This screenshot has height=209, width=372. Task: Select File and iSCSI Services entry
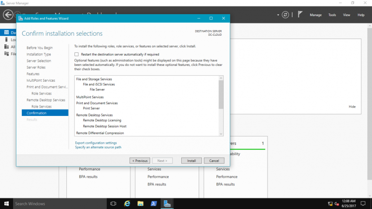[99, 84]
